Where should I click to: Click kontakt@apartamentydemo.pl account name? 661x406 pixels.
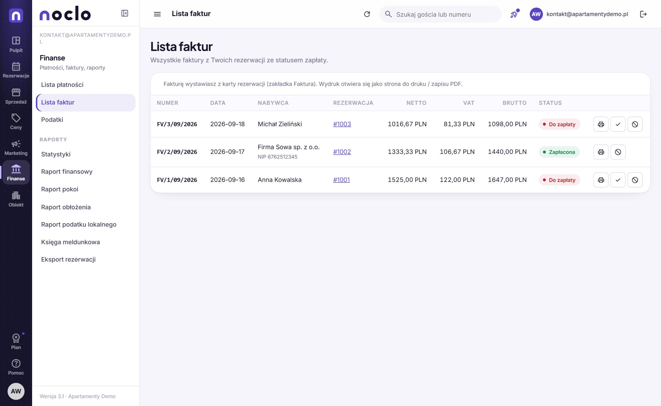587,14
